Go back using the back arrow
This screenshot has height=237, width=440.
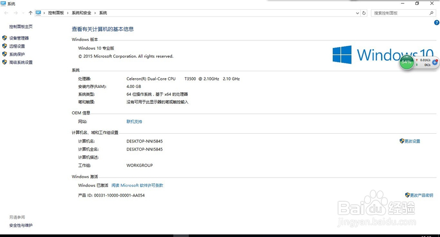[6, 13]
